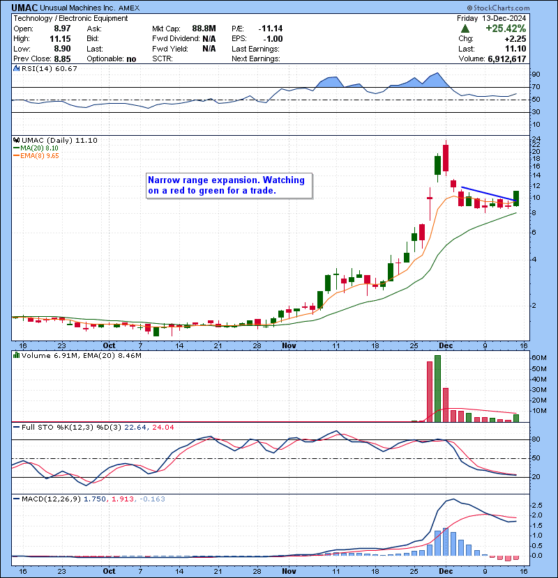
Task: Click the Nov label on the date axis
Action: pyautogui.click(x=289, y=345)
